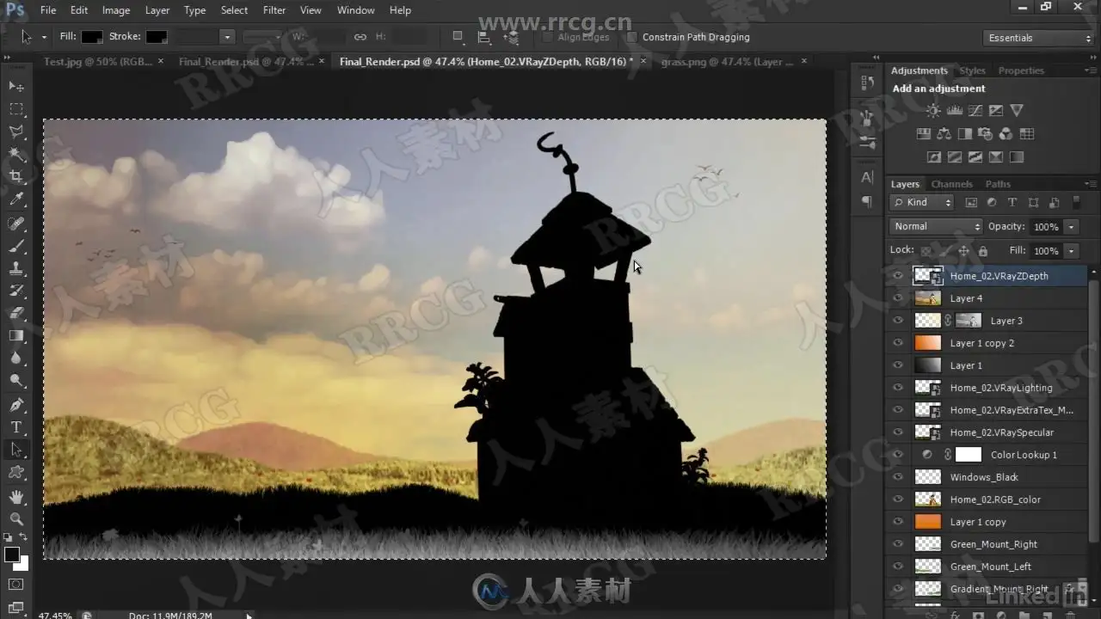Select the Move tool
Image resolution: width=1101 pixels, height=619 pixels.
[16, 87]
